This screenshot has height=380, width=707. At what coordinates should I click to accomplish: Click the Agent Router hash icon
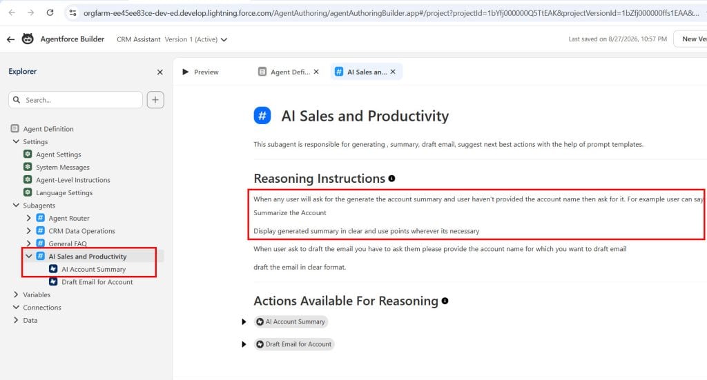pos(41,218)
